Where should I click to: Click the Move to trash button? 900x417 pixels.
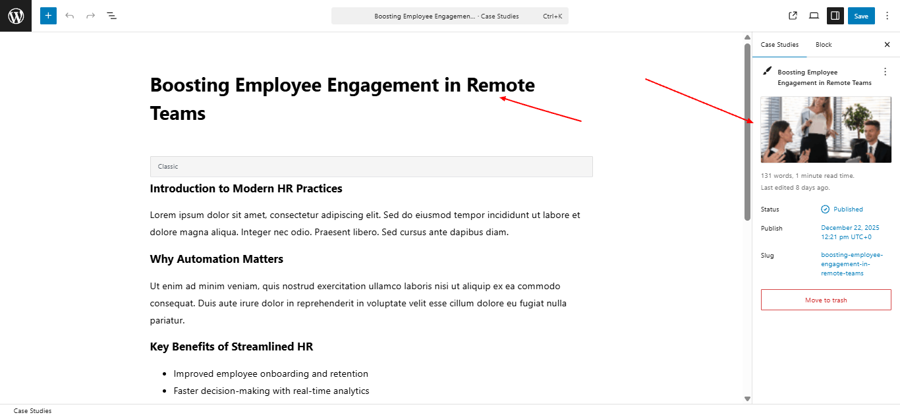(x=826, y=300)
